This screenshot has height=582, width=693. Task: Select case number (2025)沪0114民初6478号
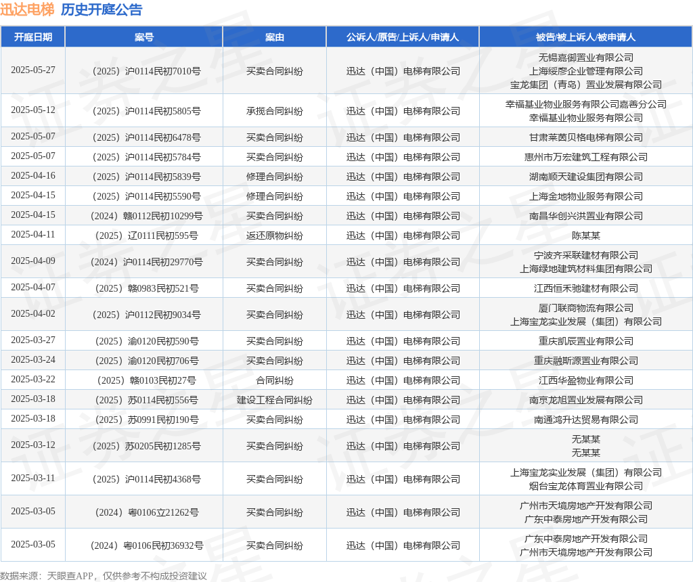[146, 137]
